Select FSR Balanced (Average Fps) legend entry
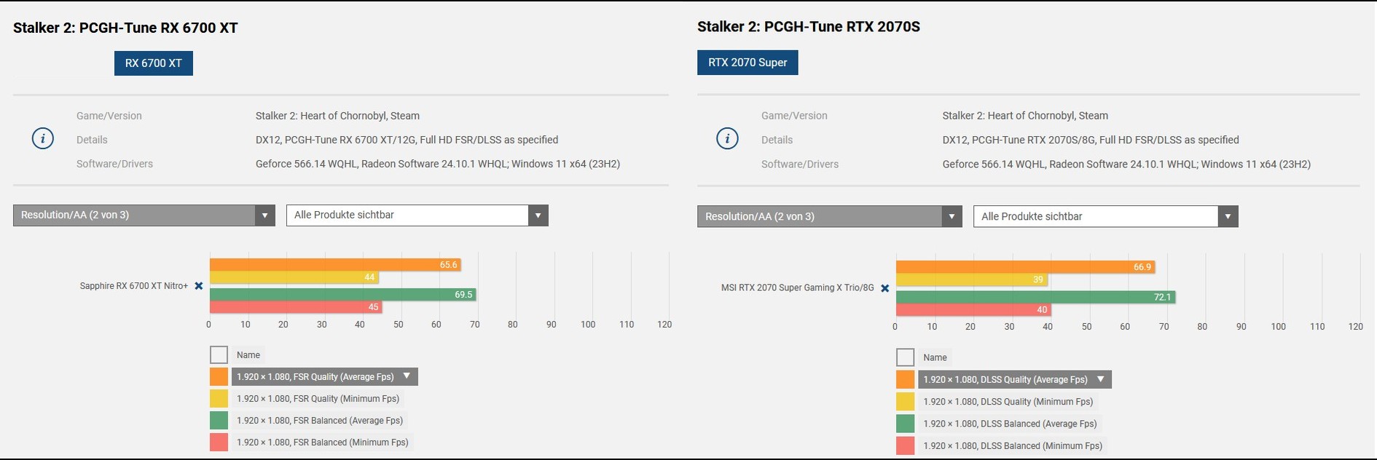Image resolution: width=1377 pixels, height=460 pixels. point(320,421)
